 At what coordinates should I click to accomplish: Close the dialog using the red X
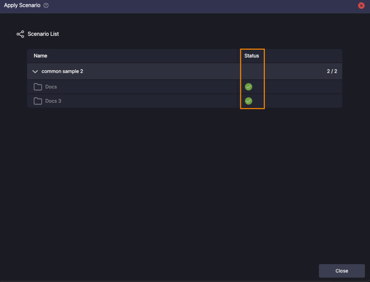tap(361, 6)
